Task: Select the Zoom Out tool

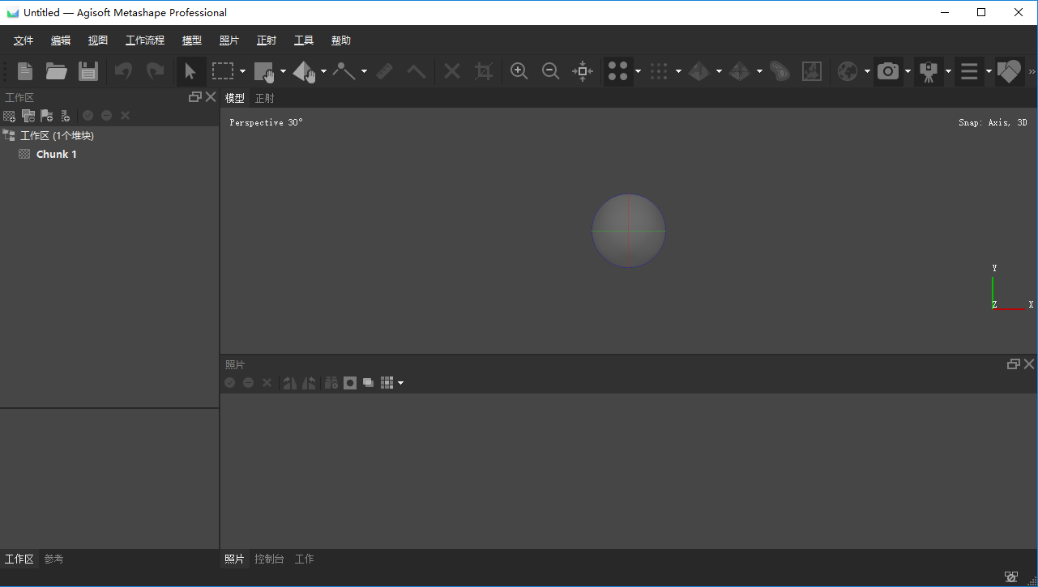Action: pyautogui.click(x=551, y=71)
